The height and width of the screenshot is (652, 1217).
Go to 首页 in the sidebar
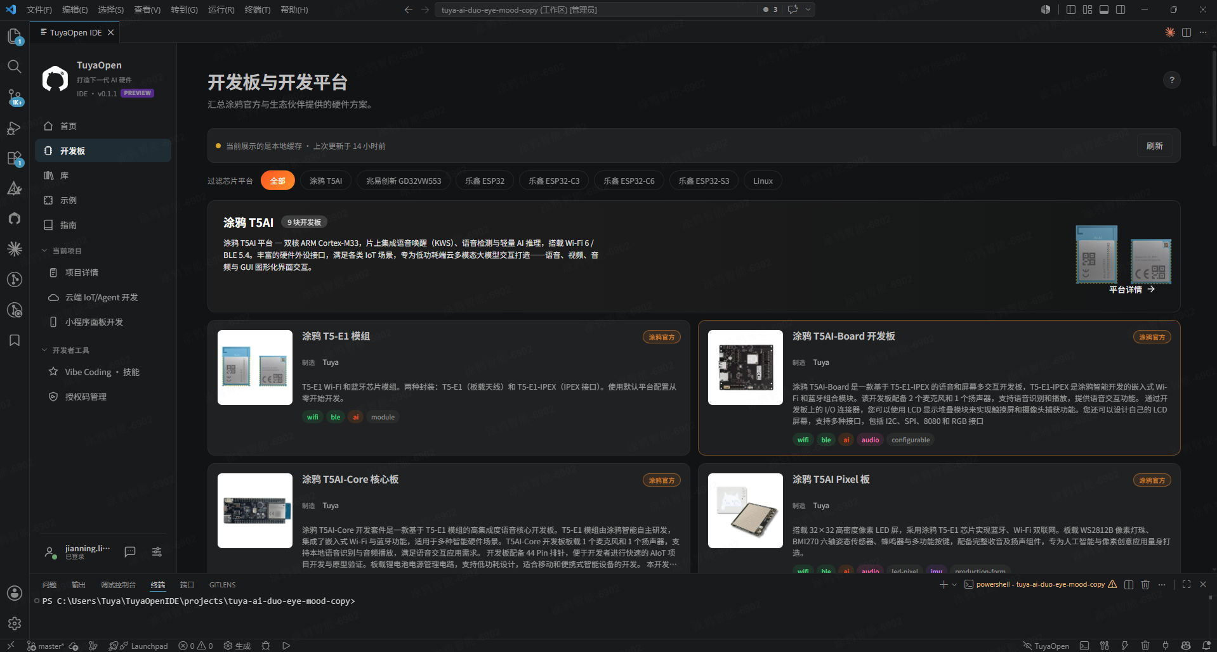tap(103, 126)
